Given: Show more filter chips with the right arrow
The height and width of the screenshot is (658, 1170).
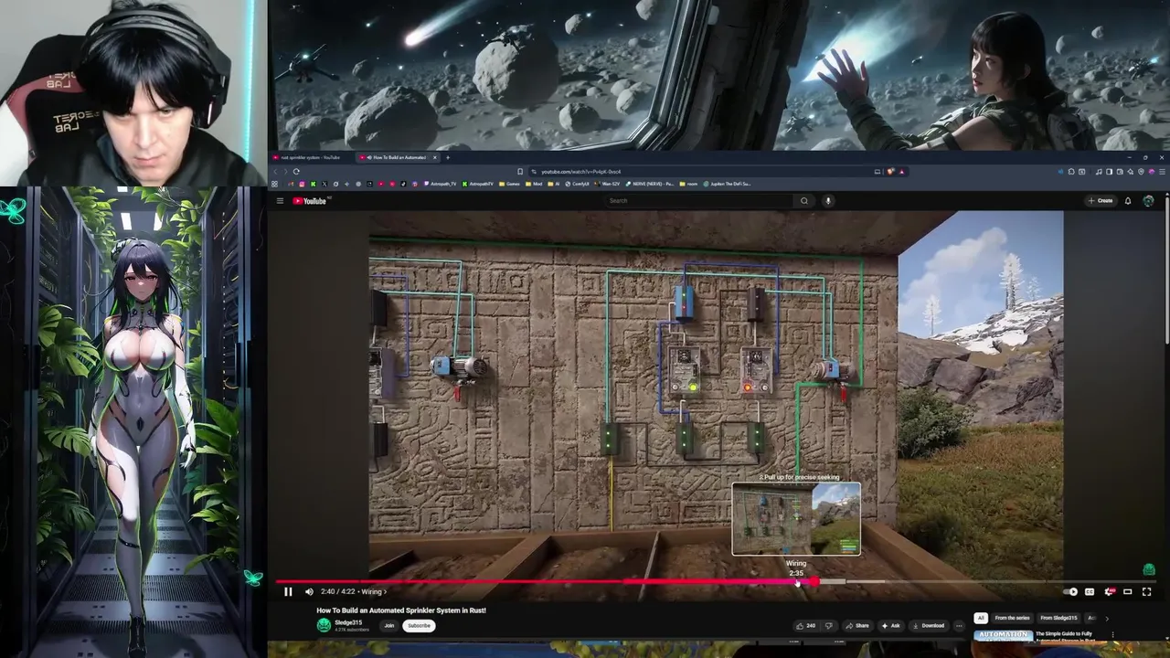Looking at the screenshot, I should pyautogui.click(x=1107, y=619).
